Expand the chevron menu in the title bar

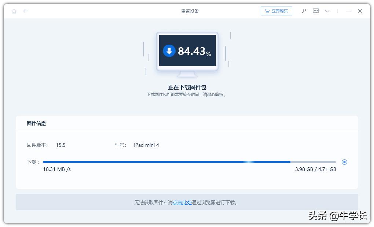(x=327, y=11)
